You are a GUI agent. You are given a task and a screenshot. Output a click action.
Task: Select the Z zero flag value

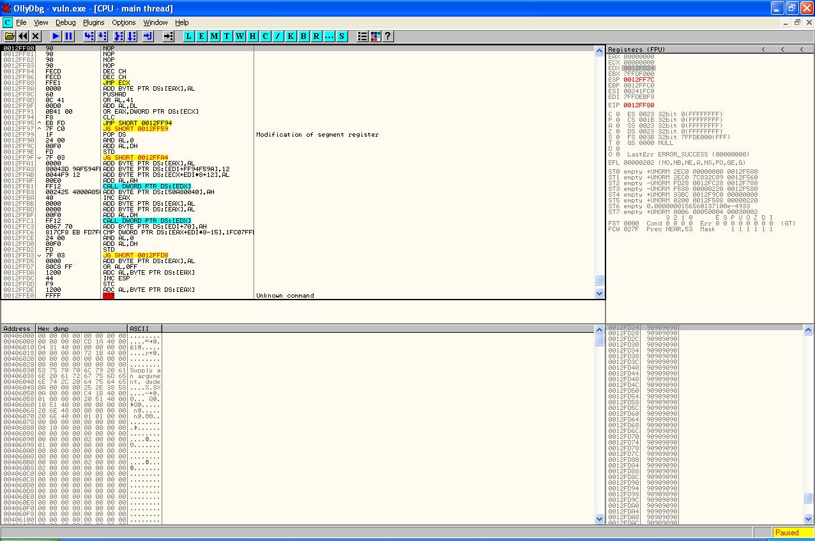[618, 131]
